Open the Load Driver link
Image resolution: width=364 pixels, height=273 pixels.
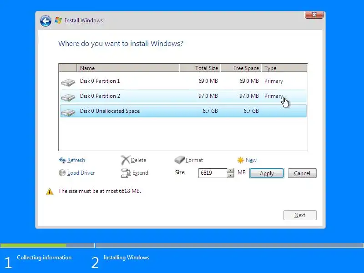pos(81,173)
